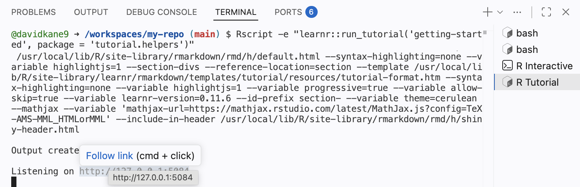Click the first bash terminal icon
The height and width of the screenshot is (187, 580).
pos(507,33)
